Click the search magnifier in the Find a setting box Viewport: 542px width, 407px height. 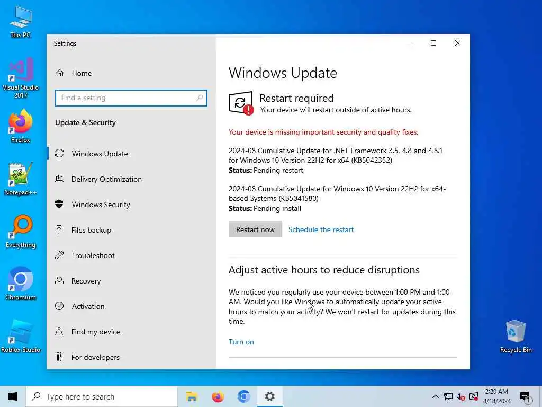point(200,98)
